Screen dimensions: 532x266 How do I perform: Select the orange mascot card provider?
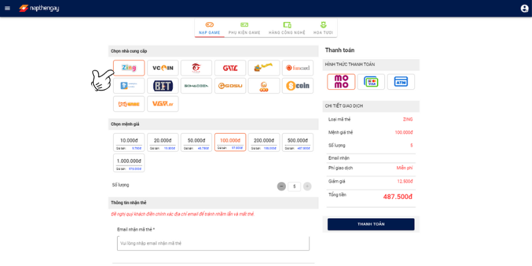[x=264, y=68]
